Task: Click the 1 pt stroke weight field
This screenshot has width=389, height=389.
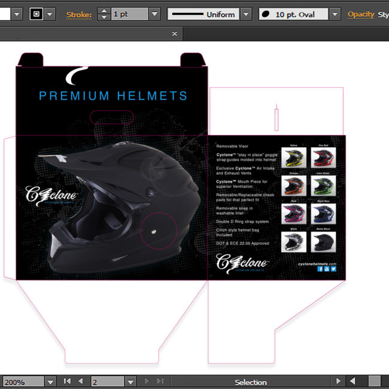Action: pyautogui.click(x=130, y=14)
